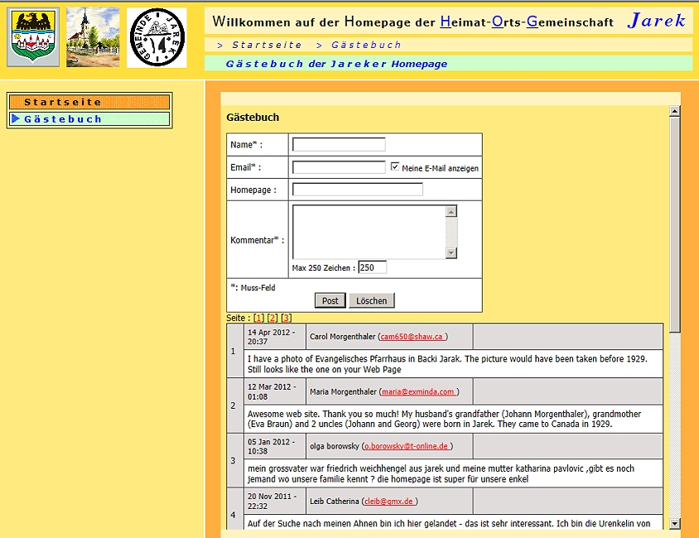Open cleib@gmx.de email link
The height and width of the screenshot is (538, 699).
(x=390, y=502)
